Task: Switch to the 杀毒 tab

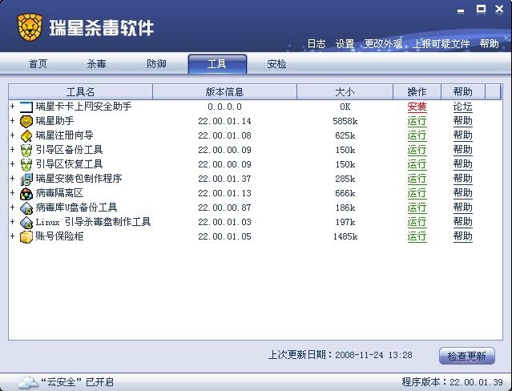Action: coord(96,63)
